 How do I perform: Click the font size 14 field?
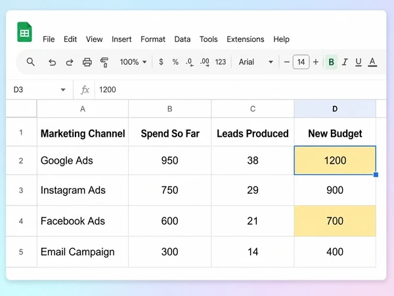[x=301, y=62]
